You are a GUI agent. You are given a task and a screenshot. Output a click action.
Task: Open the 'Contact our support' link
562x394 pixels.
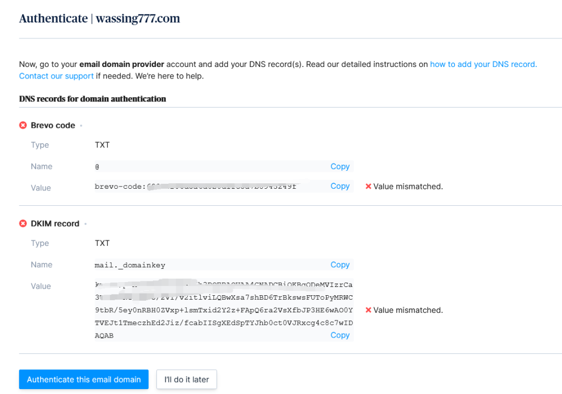pyautogui.click(x=56, y=76)
